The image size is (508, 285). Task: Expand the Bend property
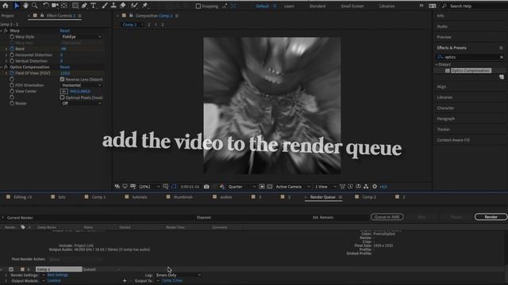[6, 49]
